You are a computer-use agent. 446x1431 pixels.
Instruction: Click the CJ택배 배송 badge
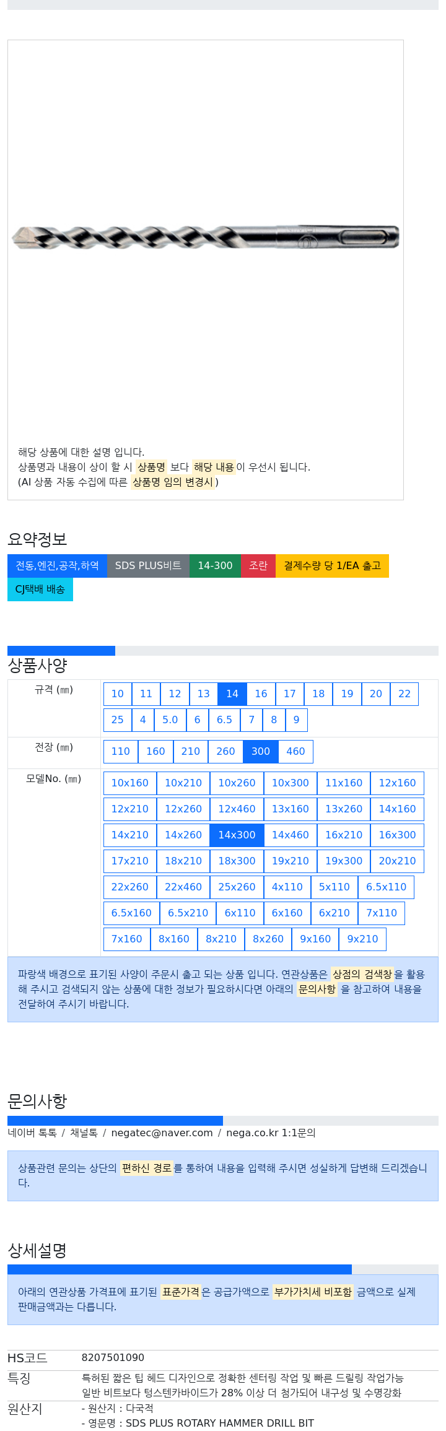(40, 589)
